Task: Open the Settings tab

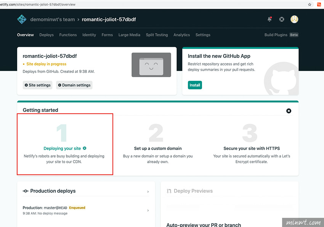Action: [x=203, y=35]
